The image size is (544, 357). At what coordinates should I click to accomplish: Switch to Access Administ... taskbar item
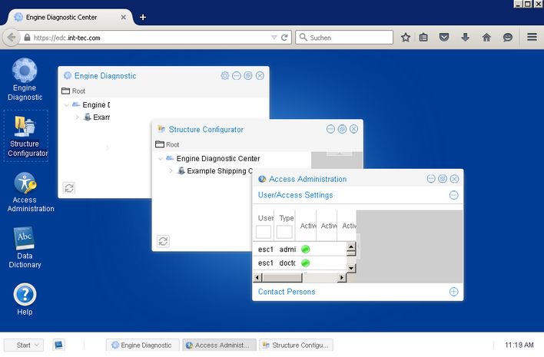pos(219,345)
